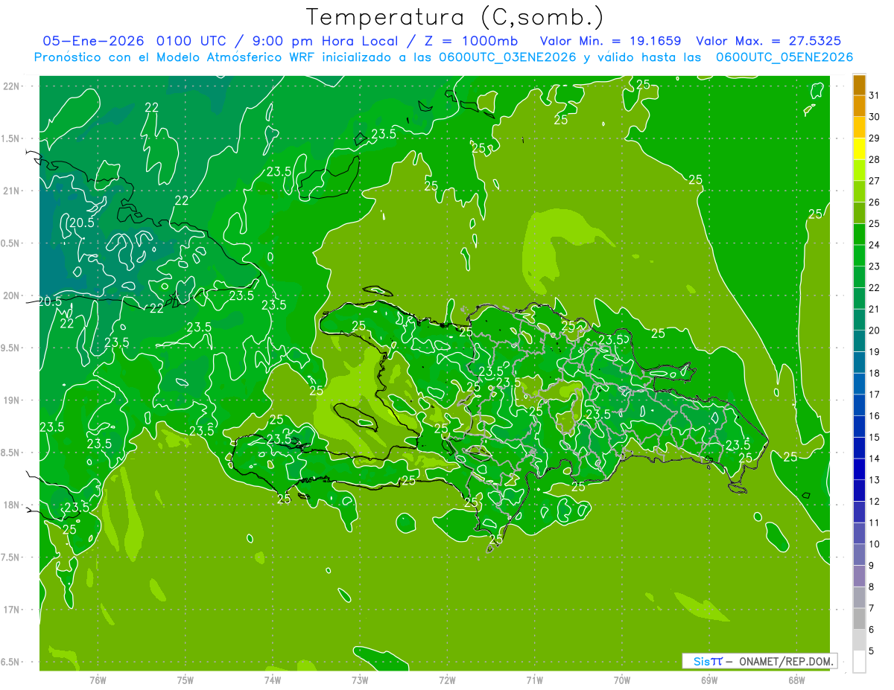The width and height of the screenshot is (894, 690).
Task: Click the "71W" longitude axis label
Action: (534, 680)
